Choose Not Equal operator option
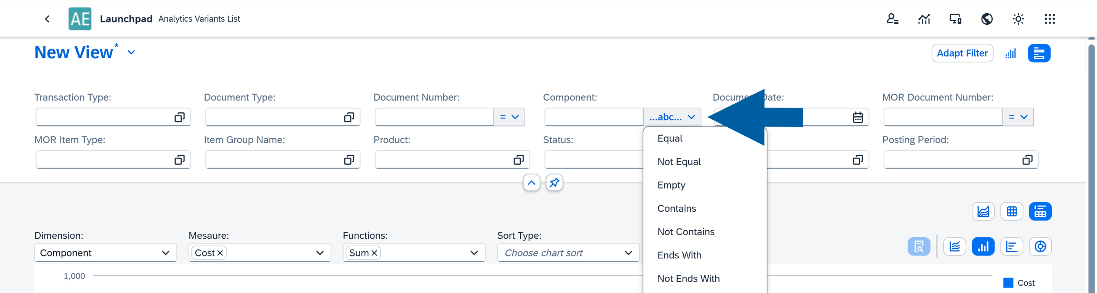1097x293 pixels. point(679,162)
